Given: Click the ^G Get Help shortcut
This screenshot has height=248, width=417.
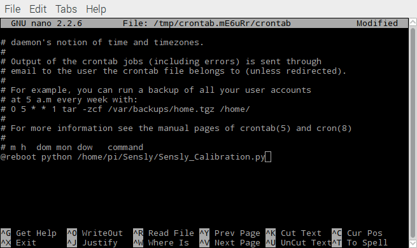Looking at the screenshot, I should click(x=29, y=233).
